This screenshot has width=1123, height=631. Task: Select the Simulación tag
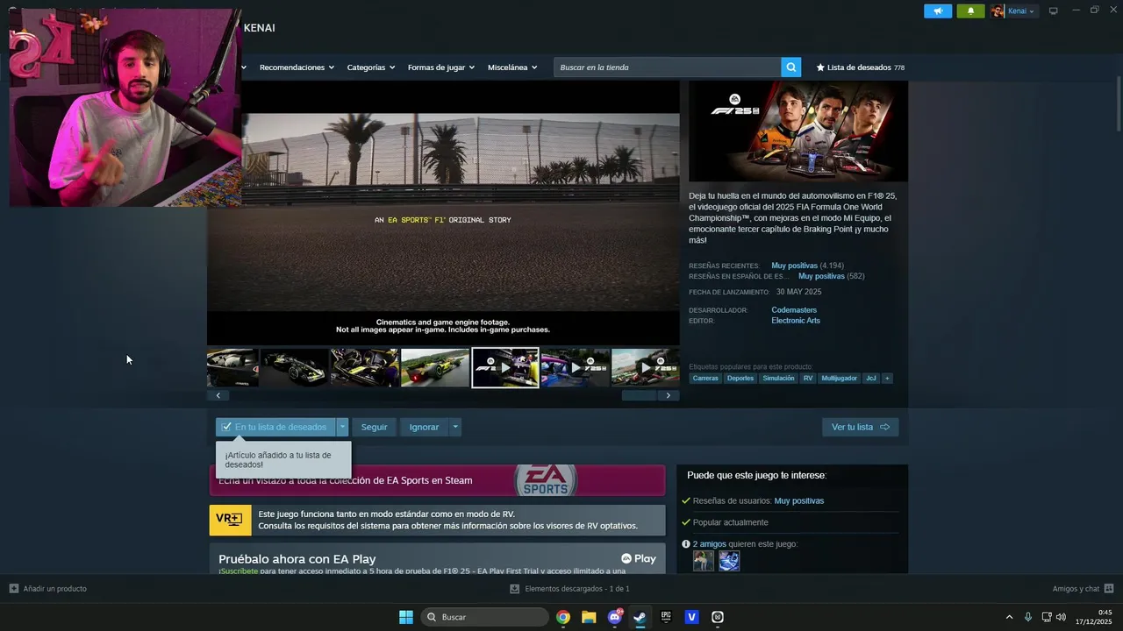(778, 379)
